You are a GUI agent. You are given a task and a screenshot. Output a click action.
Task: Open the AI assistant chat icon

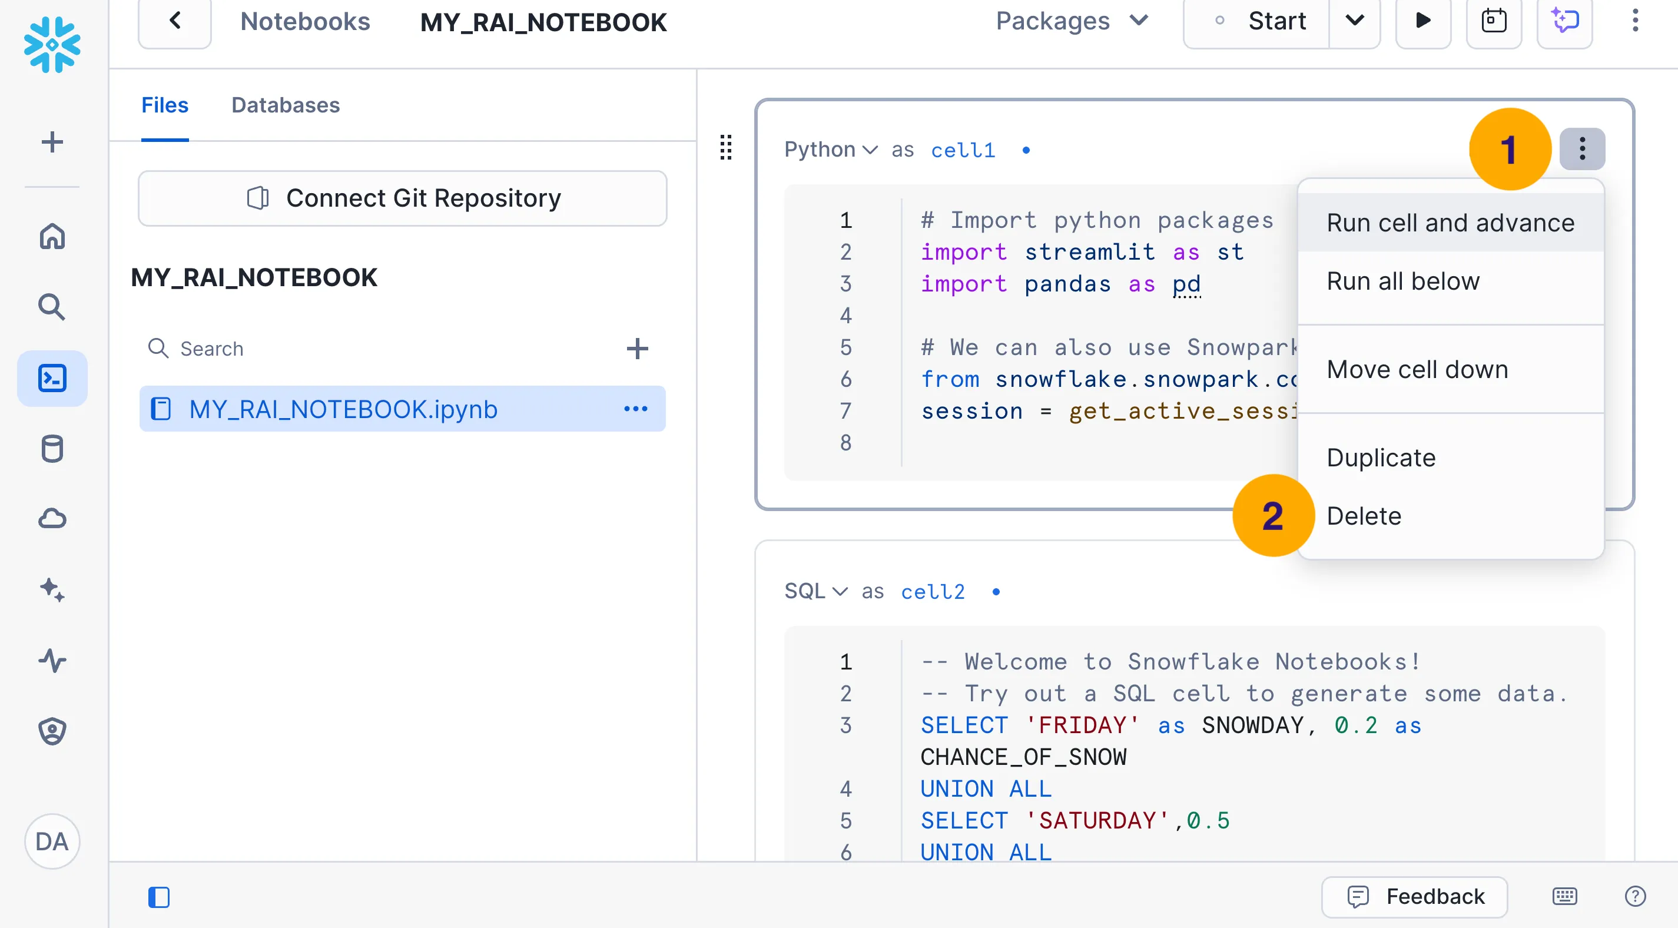pos(1564,22)
